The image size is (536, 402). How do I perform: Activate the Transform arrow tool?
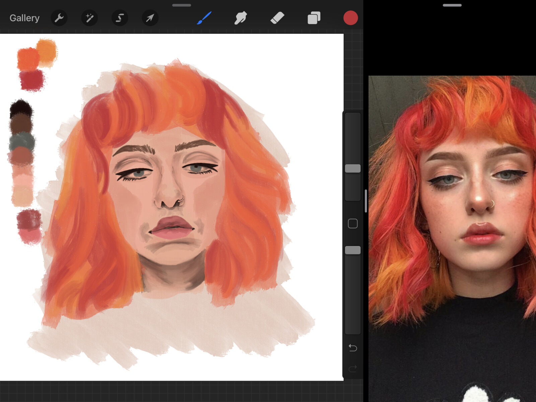[x=150, y=18]
